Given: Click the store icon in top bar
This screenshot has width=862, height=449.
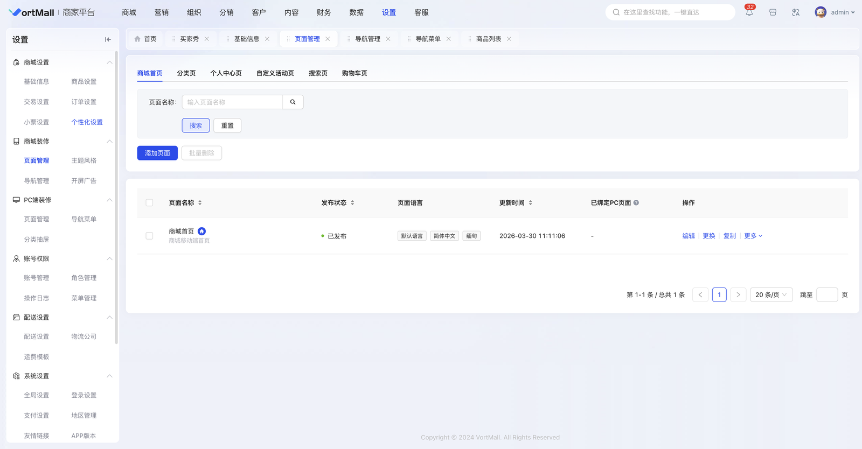Looking at the screenshot, I should pos(773,12).
